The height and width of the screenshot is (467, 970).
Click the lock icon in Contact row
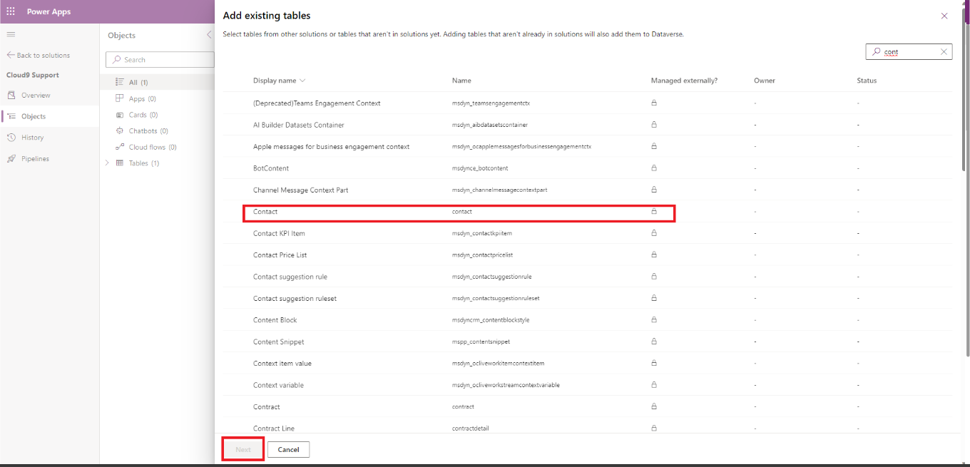coord(654,211)
